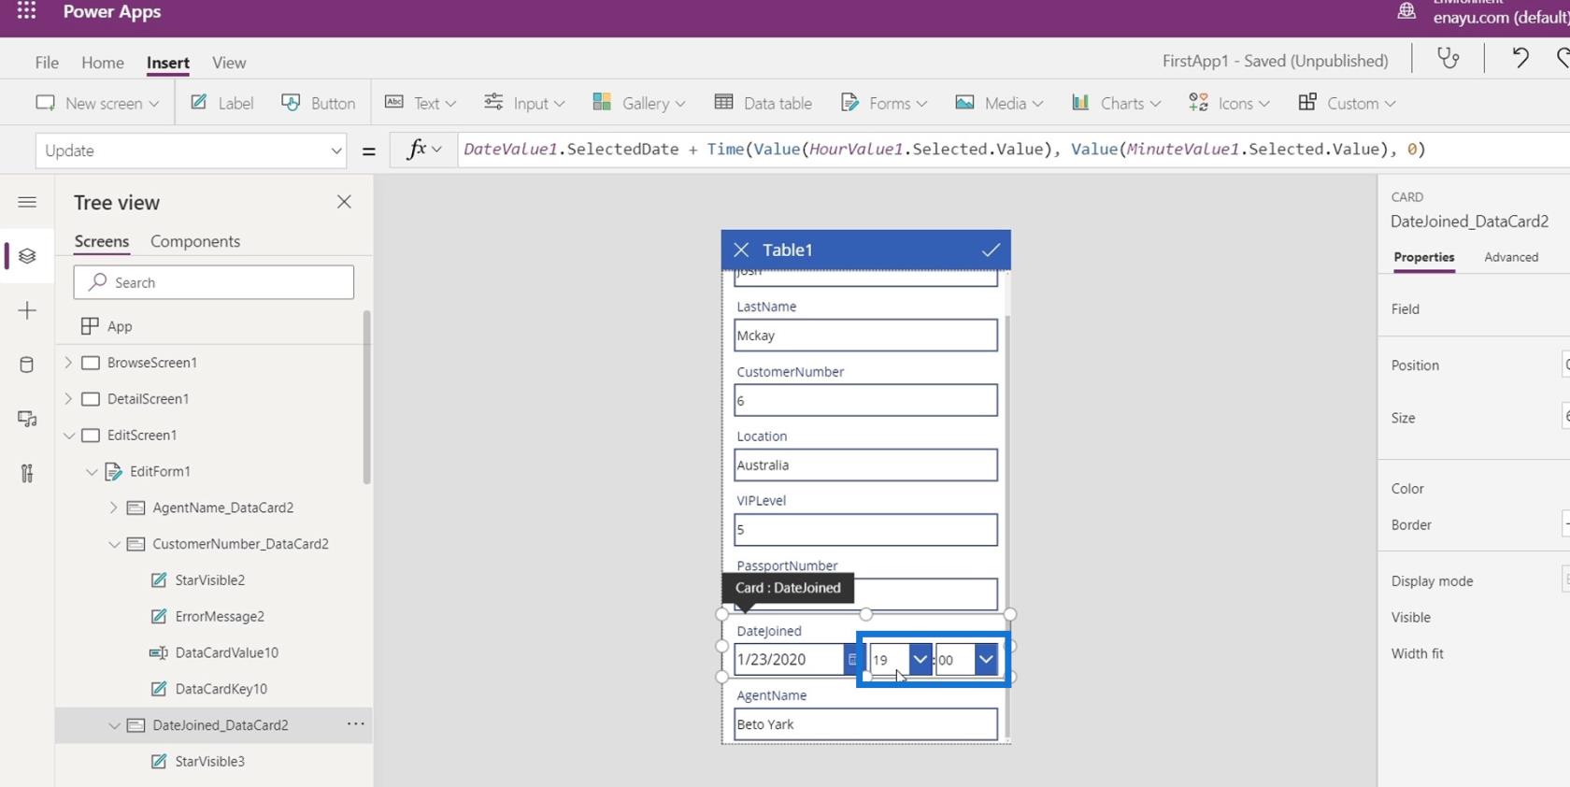Open the DateJoined calendar picker icon
The height and width of the screenshot is (787, 1570).
(x=851, y=659)
